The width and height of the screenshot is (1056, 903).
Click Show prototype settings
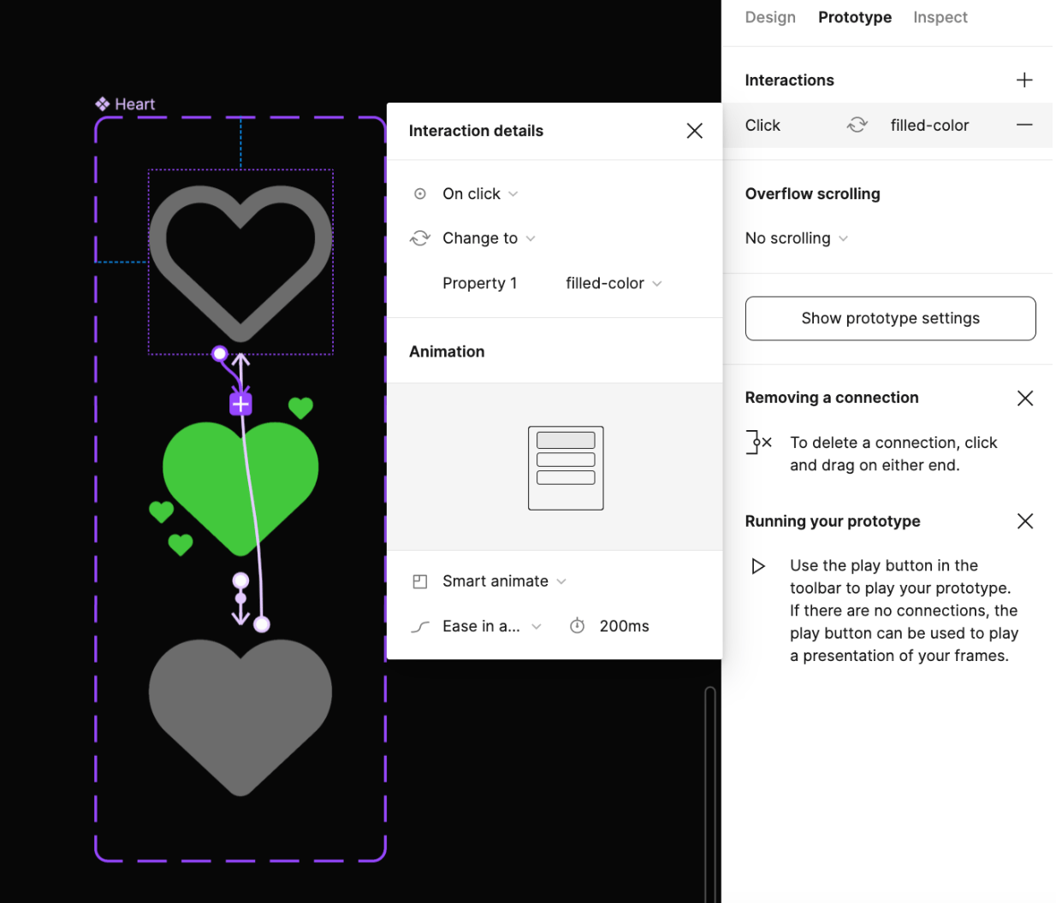[890, 318]
